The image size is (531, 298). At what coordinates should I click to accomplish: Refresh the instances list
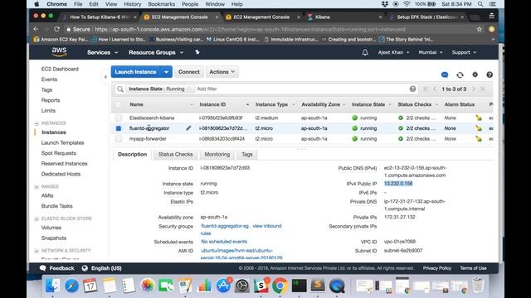point(460,74)
